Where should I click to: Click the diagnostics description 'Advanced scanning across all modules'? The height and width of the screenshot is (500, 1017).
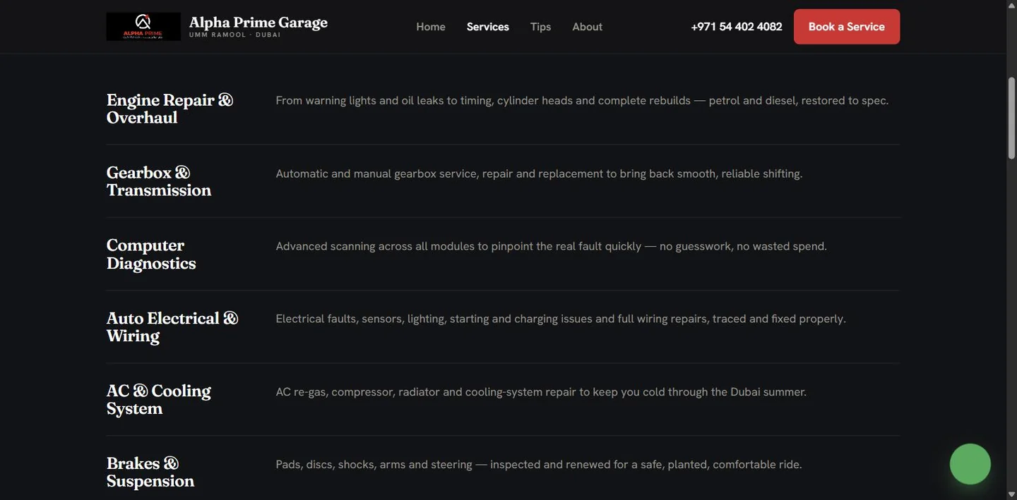click(x=551, y=246)
